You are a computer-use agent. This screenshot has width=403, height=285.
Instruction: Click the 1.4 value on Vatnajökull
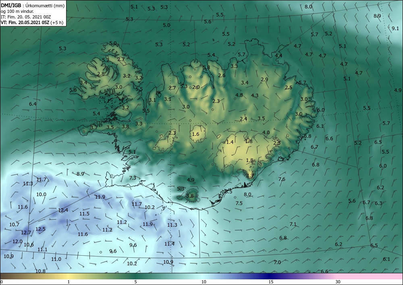(230, 142)
